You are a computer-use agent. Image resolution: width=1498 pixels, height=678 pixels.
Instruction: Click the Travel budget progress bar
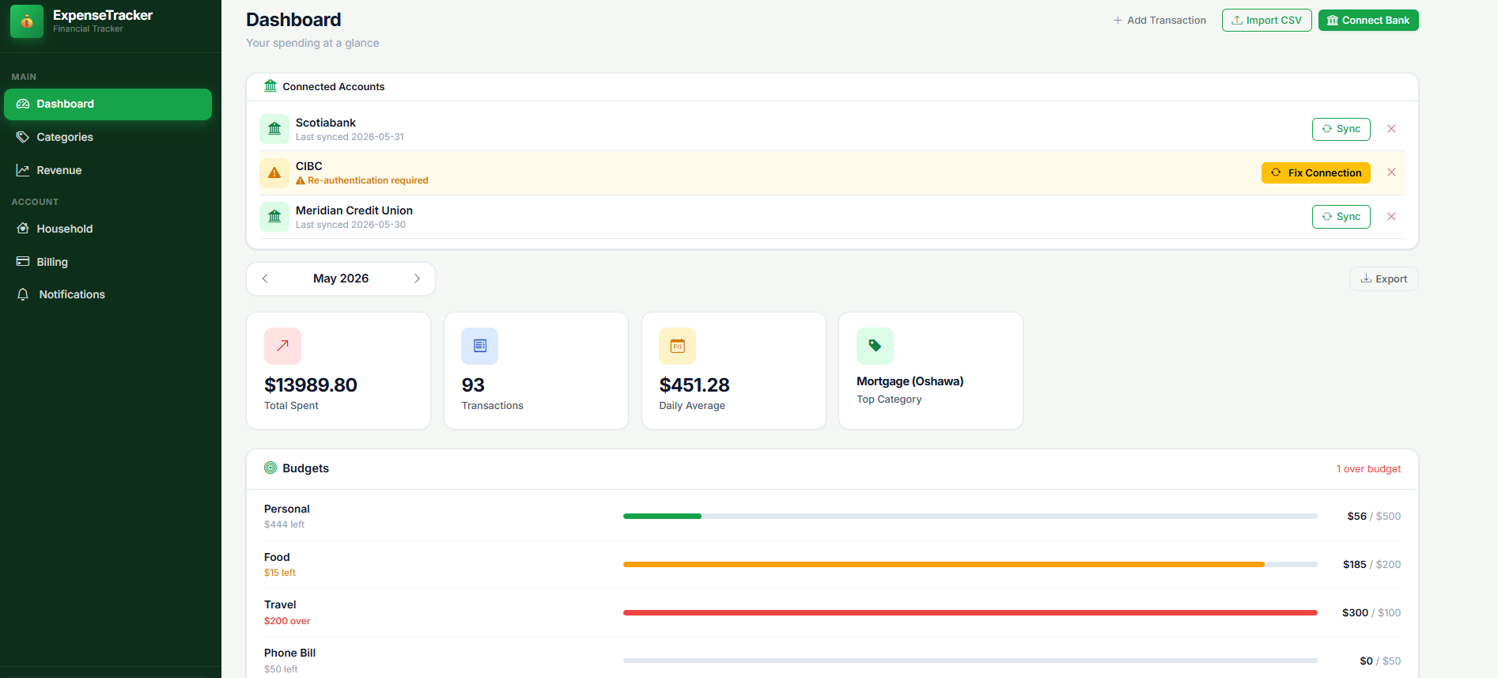tap(970, 613)
